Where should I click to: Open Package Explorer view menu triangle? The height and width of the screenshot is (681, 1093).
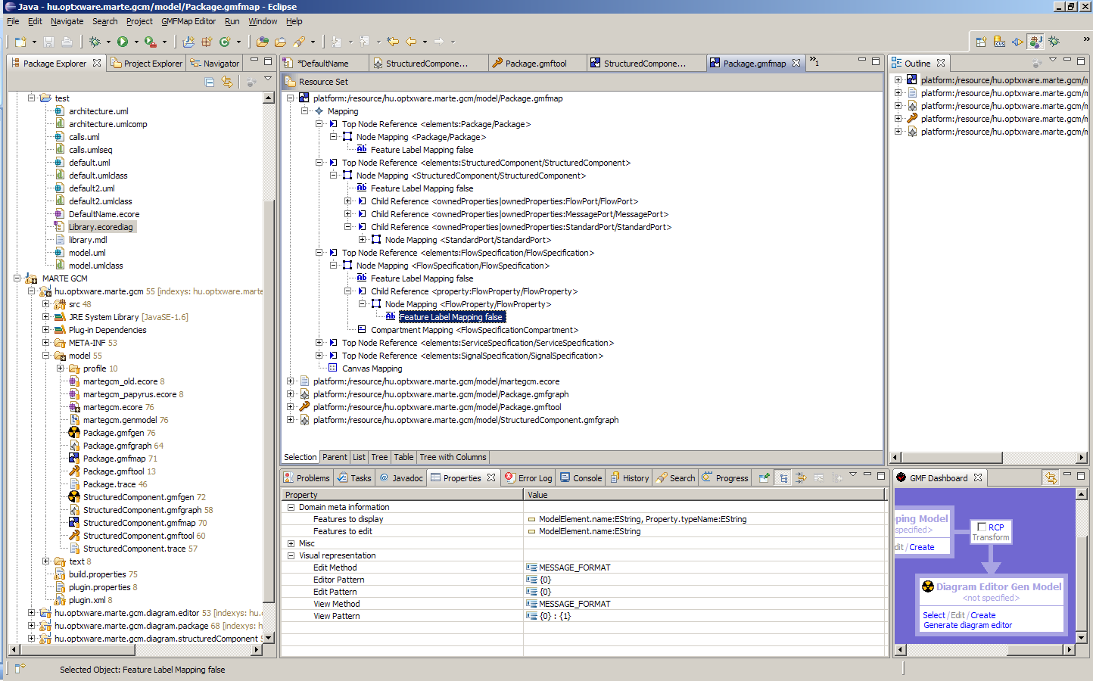[268, 79]
